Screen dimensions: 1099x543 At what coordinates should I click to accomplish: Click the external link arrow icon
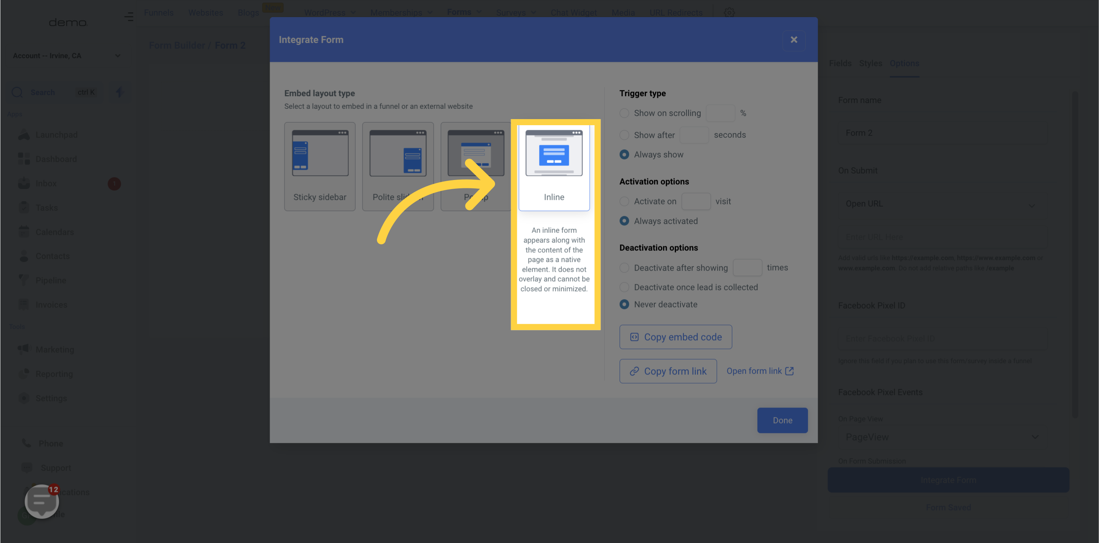pos(789,371)
